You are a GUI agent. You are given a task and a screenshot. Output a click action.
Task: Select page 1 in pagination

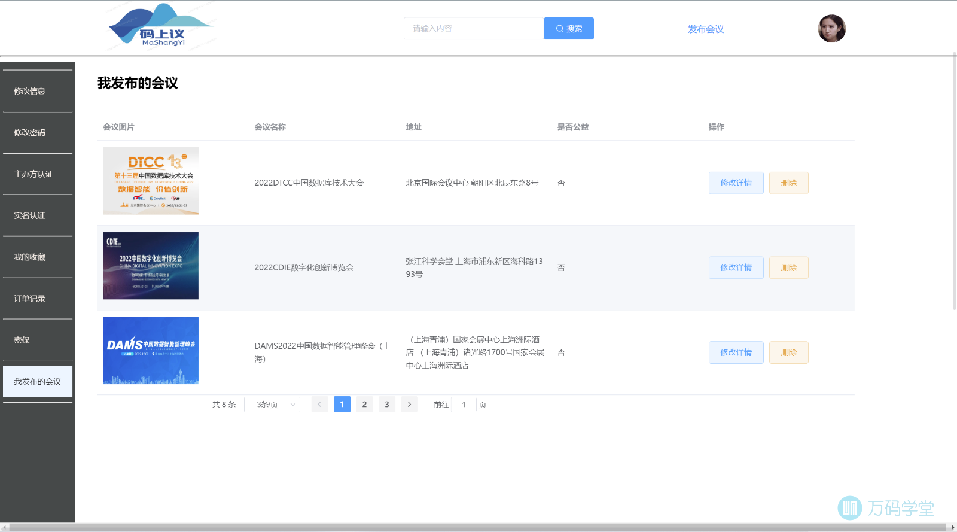[342, 405]
